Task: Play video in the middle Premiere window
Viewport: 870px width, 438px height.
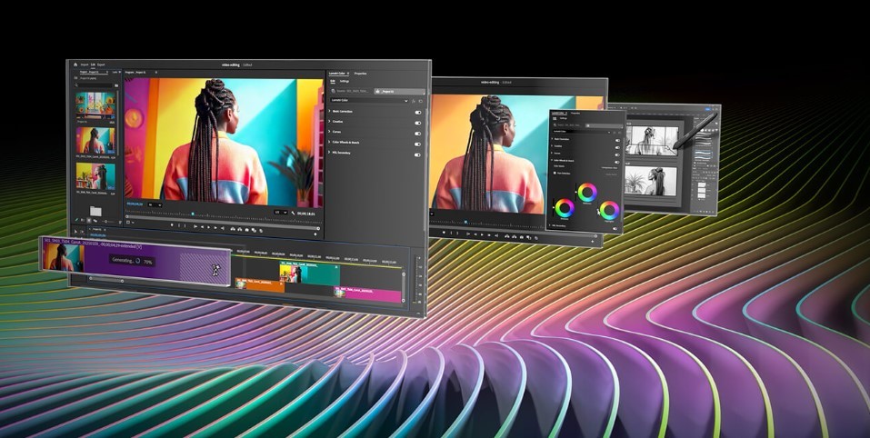Action: (x=482, y=234)
